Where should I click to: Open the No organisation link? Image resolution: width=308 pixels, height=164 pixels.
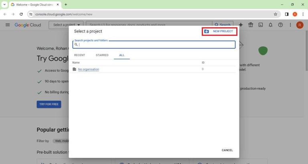pyautogui.click(x=89, y=69)
